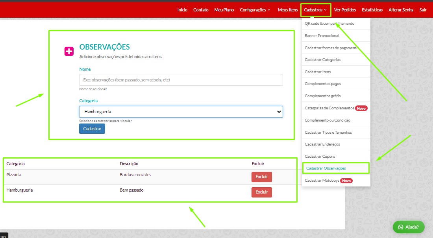Open the Categoria select box
Image resolution: width=433 pixels, height=238 pixels.
181,112
